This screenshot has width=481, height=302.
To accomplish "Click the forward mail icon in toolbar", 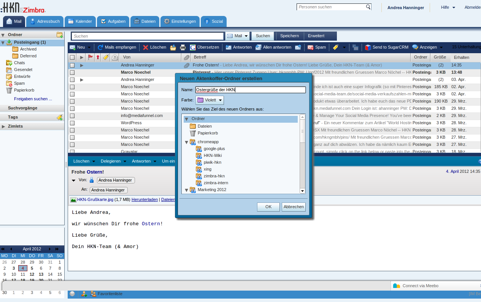I will point(298,47).
